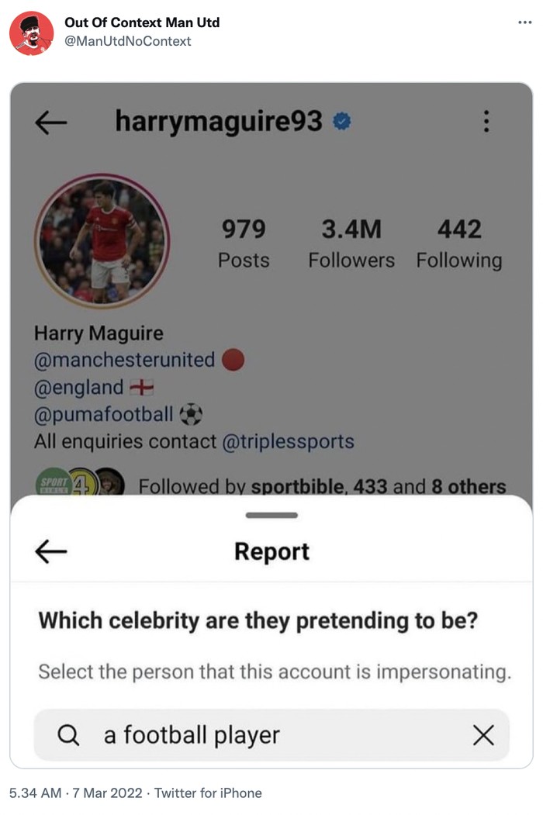Tap the back arrow in Report sheet
The height and width of the screenshot is (815, 543).
coord(51,551)
